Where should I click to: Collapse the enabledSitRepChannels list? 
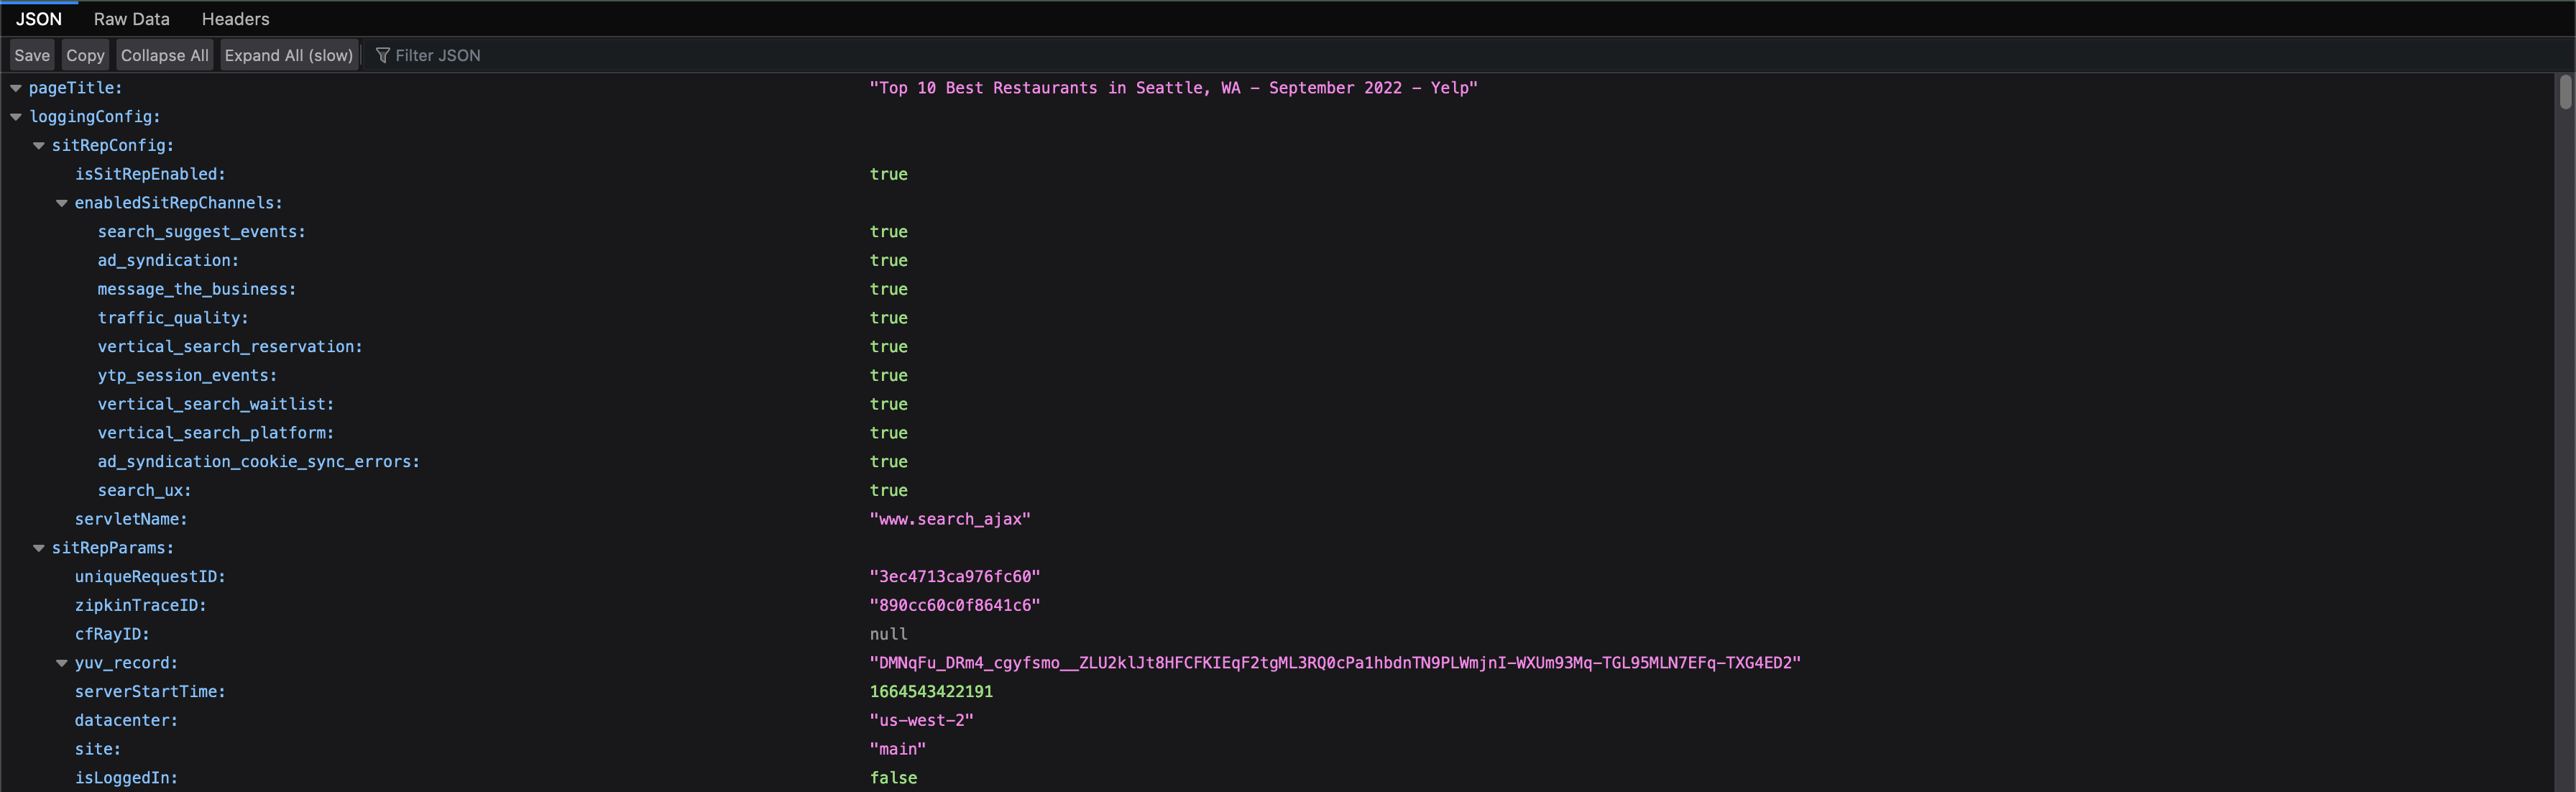62,202
